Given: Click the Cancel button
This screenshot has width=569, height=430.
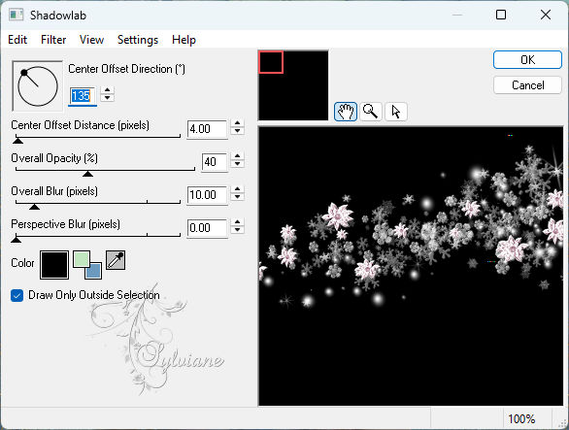Looking at the screenshot, I should click(527, 85).
